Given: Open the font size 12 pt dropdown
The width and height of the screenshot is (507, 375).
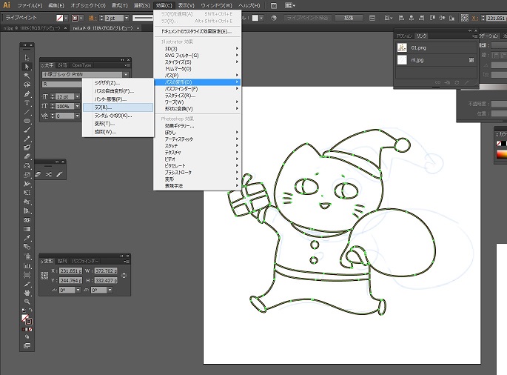Looking at the screenshot, I should (x=77, y=96).
